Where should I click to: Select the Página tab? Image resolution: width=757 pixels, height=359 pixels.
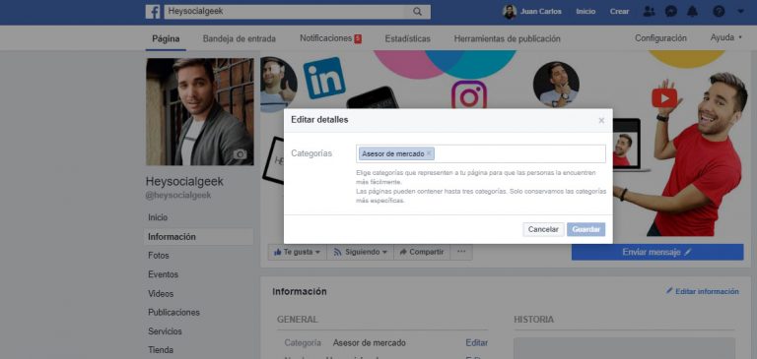click(x=166, y=38)
